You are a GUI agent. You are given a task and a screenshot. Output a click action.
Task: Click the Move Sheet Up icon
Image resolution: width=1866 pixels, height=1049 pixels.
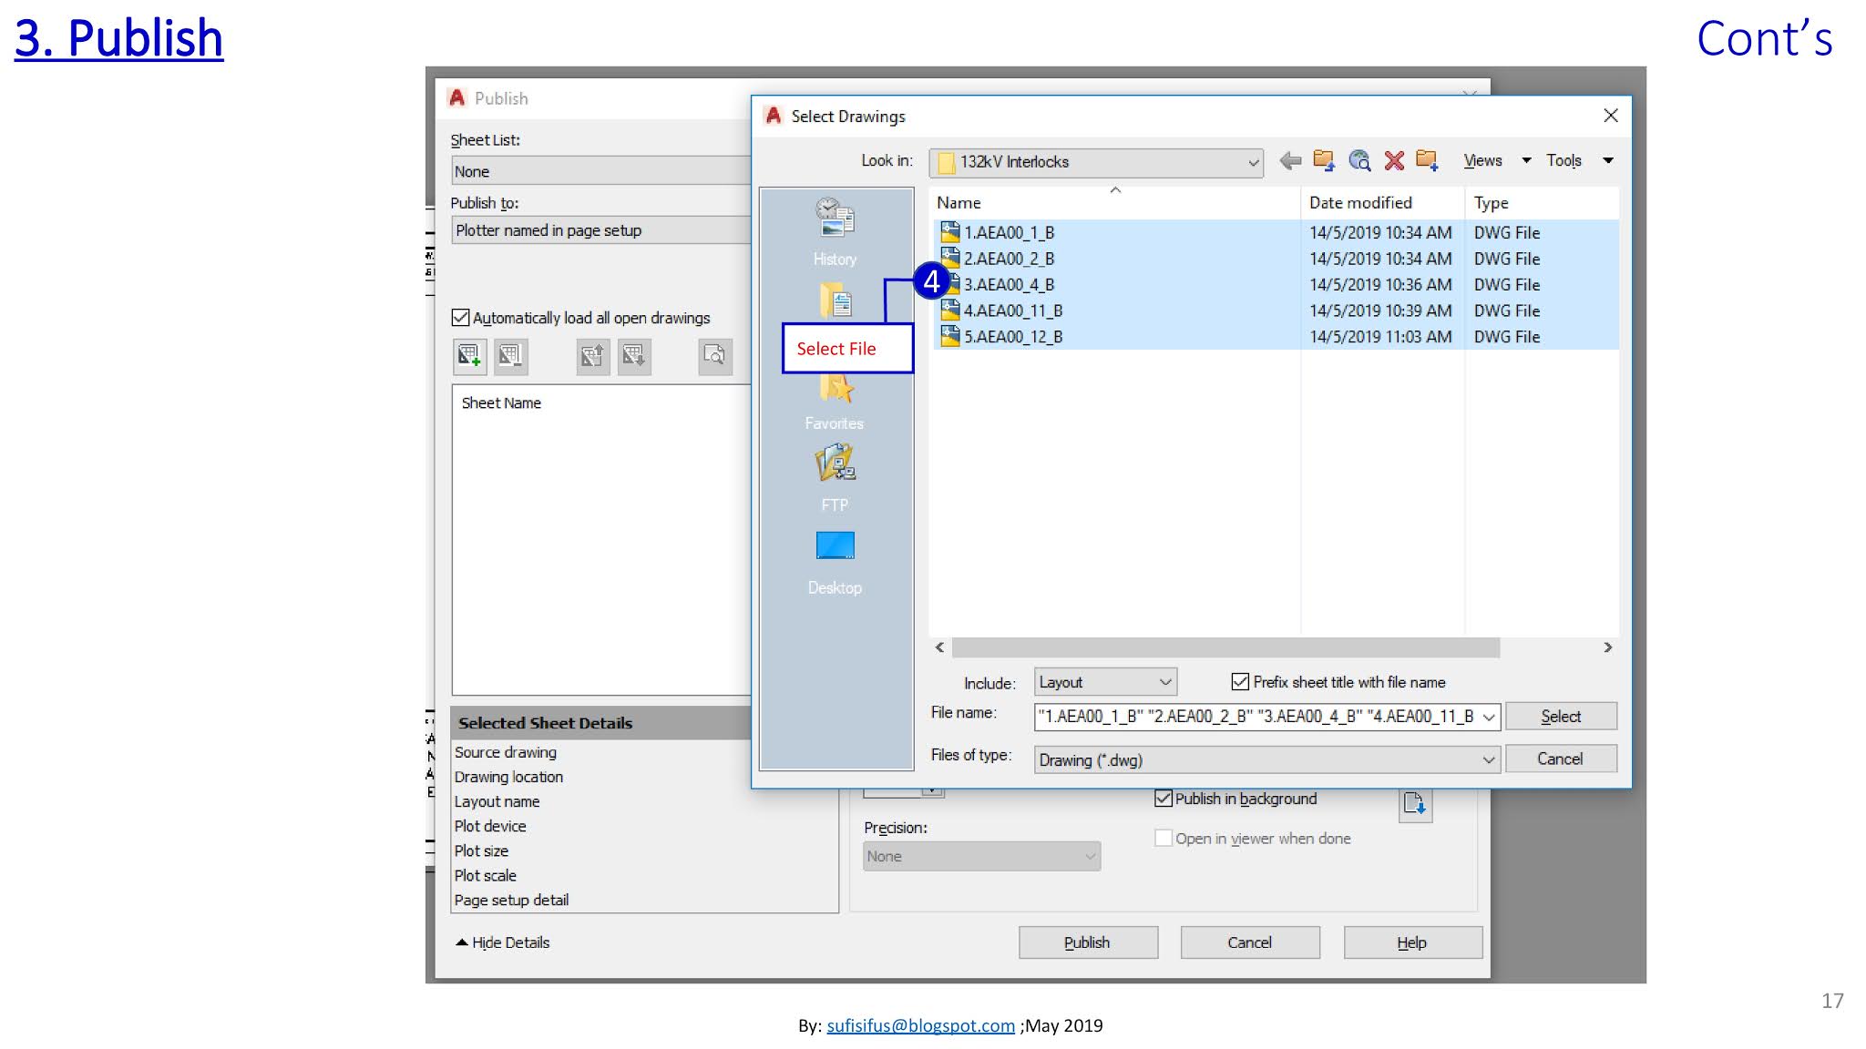point(592,355)
